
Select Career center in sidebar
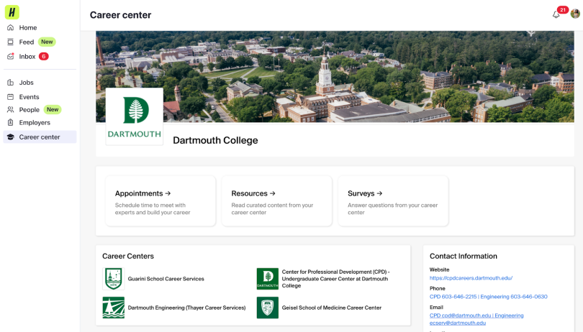point(40,137)
